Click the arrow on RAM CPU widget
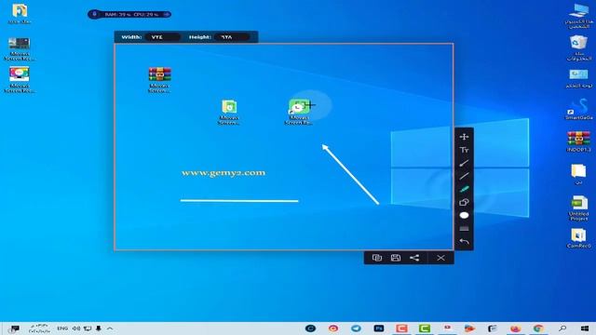 166,15
